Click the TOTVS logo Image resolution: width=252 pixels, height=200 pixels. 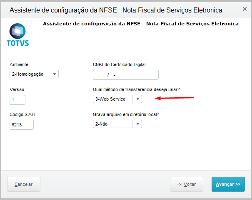point(18,35)
